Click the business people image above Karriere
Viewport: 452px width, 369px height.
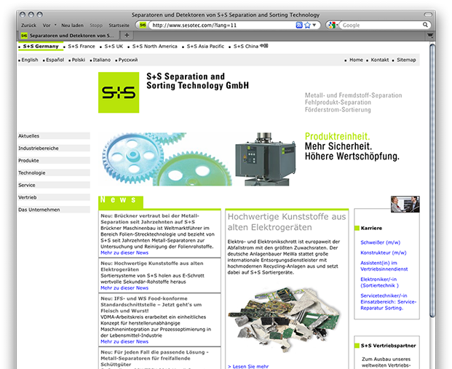coord(405,205)
